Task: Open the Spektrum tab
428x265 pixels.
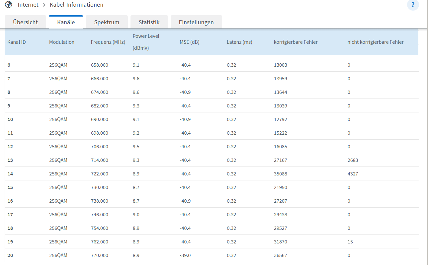Action: click(107, 22)
